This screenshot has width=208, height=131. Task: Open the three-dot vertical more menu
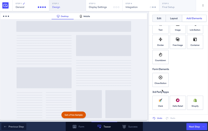click(x=203, y=5)
